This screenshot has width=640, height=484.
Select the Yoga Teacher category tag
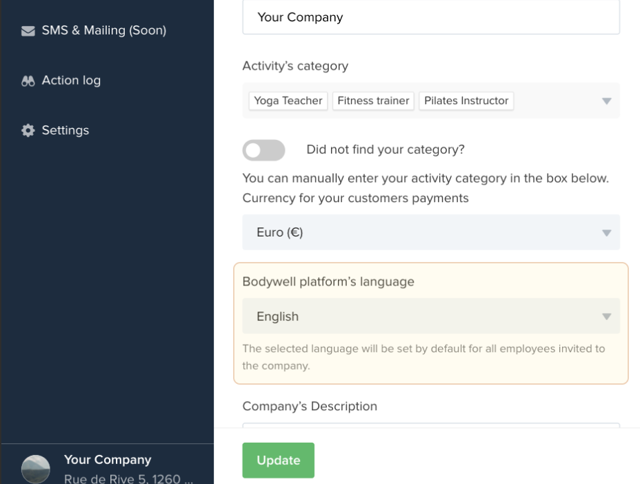coord(288,101)
